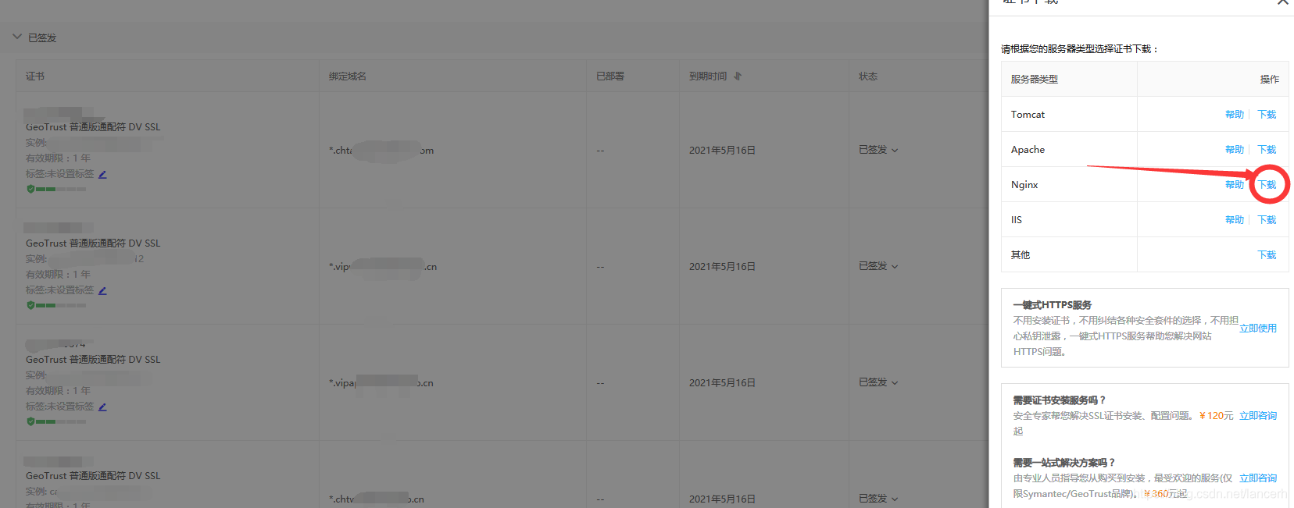Click the green shield progress of second certificate
The width and height of the screenshot is (1294, 508).
click(x=56, y=305)
